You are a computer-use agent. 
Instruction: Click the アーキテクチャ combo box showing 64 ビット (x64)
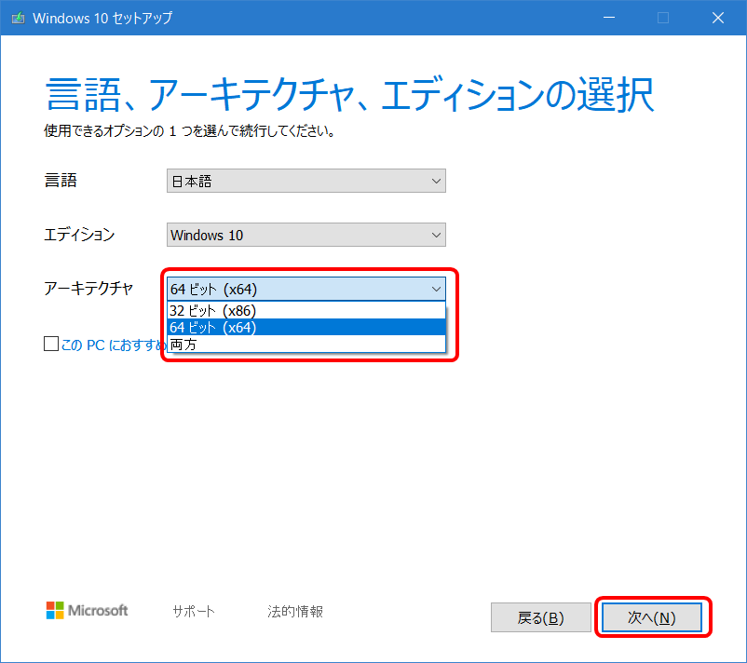306,289
